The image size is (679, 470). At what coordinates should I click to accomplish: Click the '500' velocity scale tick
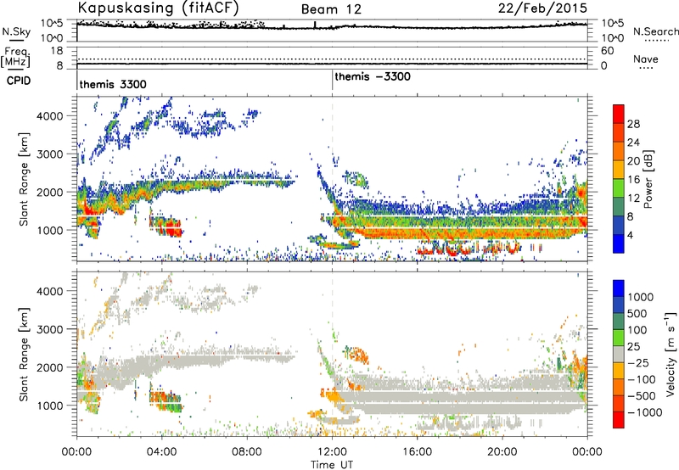[x=637, y=313]
